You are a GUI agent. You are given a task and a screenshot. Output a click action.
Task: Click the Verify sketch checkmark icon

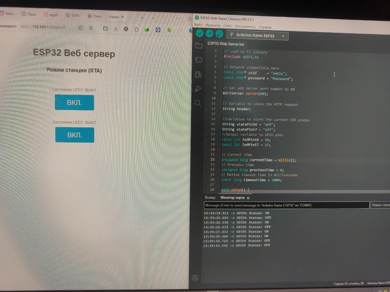click(x=199, y=33)
